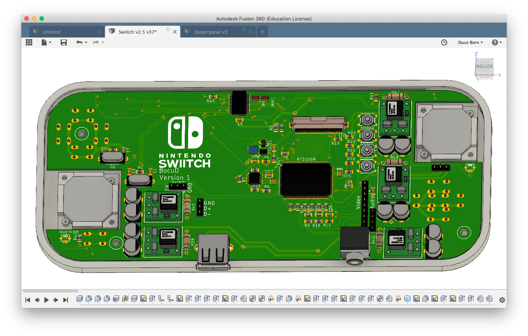Image resolution: width=528 pixels, height=336 pixels.
Task: Select the Swiitch v2.5 v37* tab
Action: tap(143, 32)
